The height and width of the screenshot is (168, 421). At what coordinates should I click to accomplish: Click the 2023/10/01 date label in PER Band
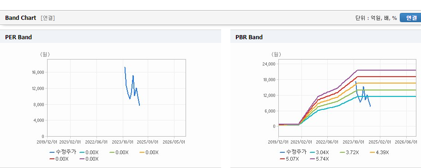(123, 142)
